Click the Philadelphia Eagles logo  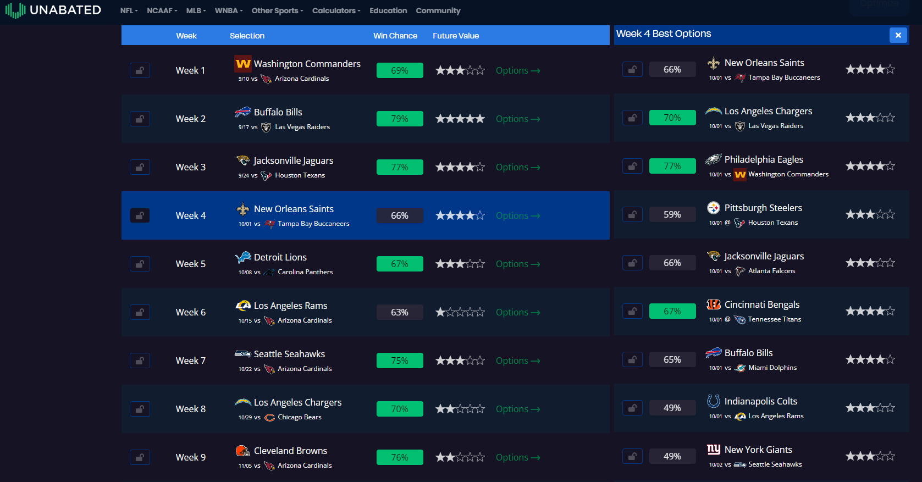click(x=714, y=159)
